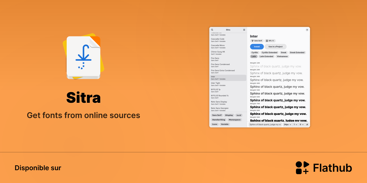Click the Use in a Project button
This screenshot has width=367, height=183.
(x=276, y=47)
